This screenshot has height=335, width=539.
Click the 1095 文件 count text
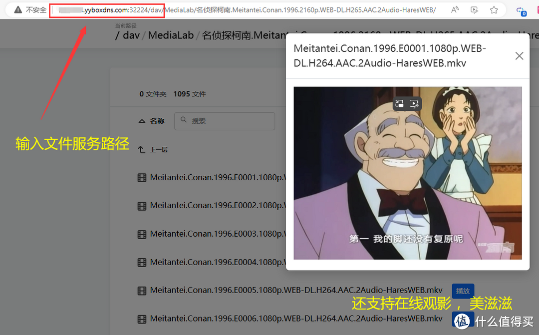[x=190, y=94]
